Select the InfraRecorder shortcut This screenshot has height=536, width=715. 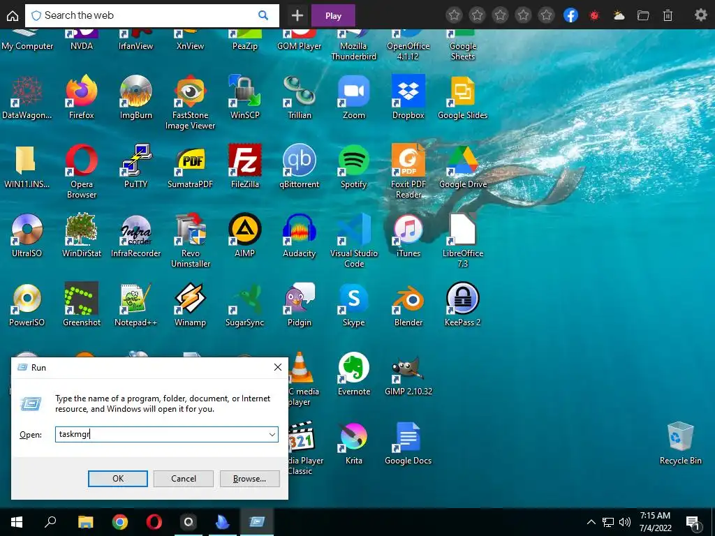pyautogui.click(x=136, y=236)
